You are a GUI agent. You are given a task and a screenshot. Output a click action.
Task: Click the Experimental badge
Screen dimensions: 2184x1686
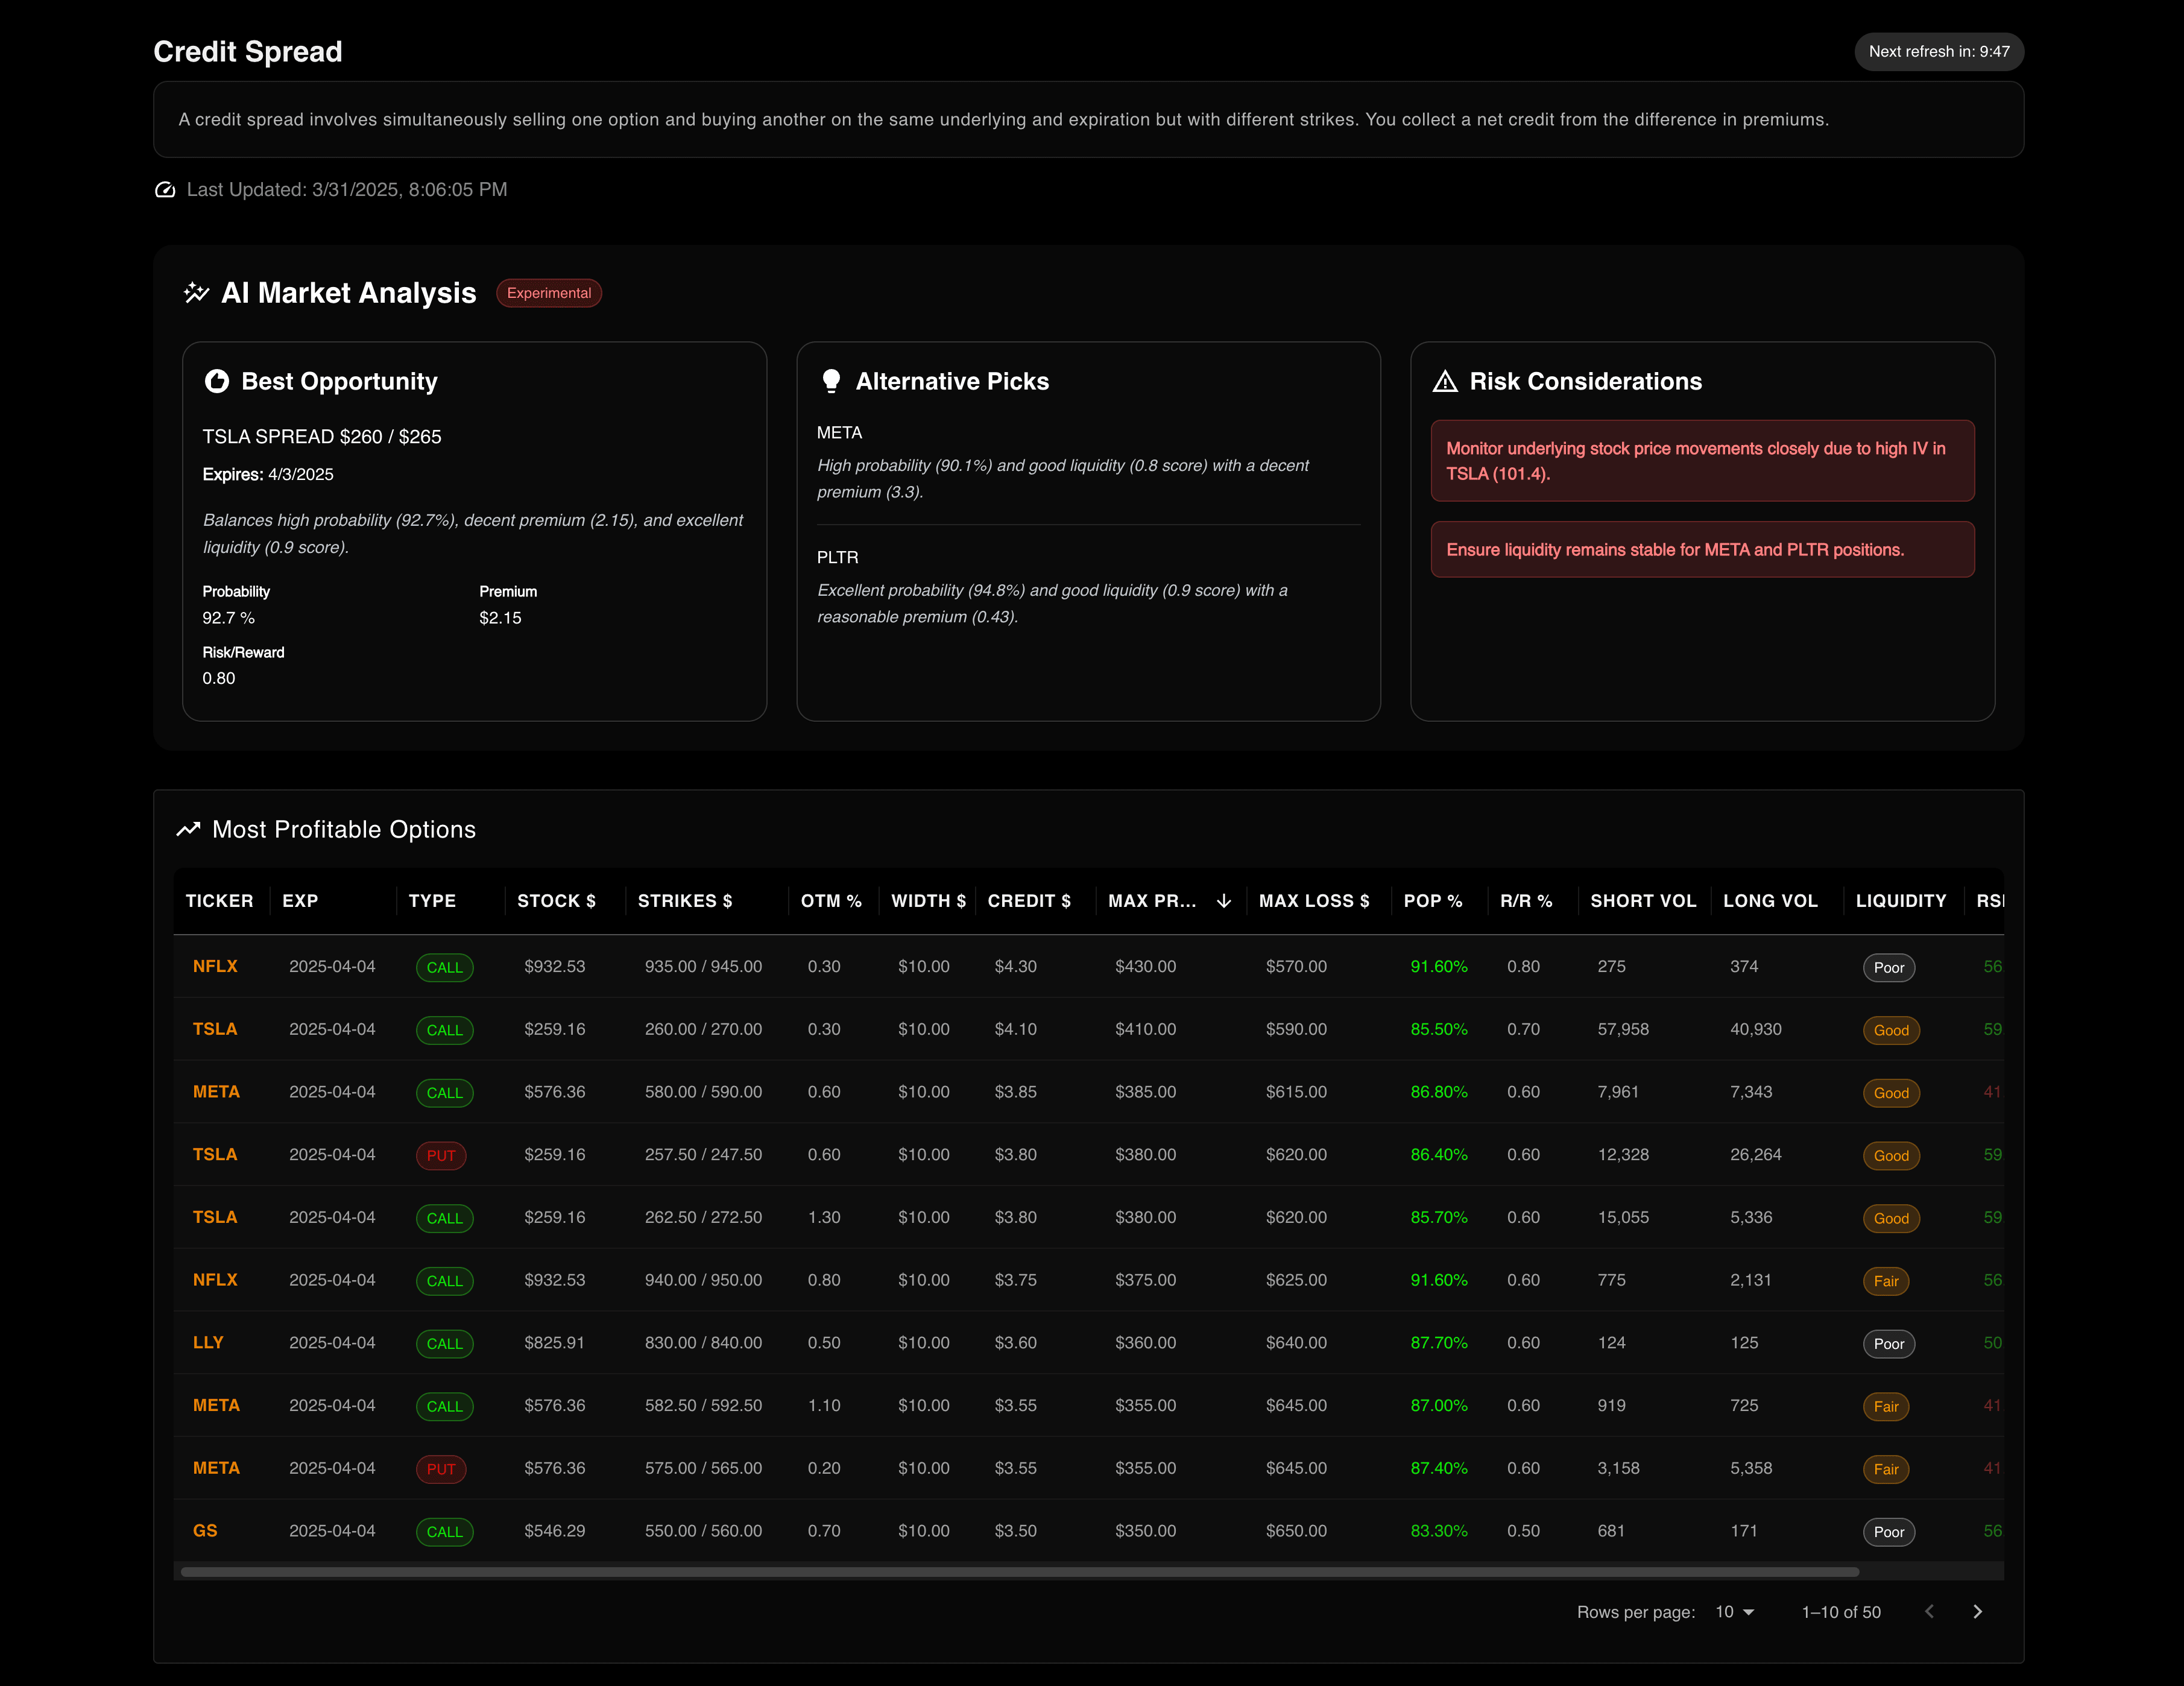pyautogui.click(x=549, y=293)
